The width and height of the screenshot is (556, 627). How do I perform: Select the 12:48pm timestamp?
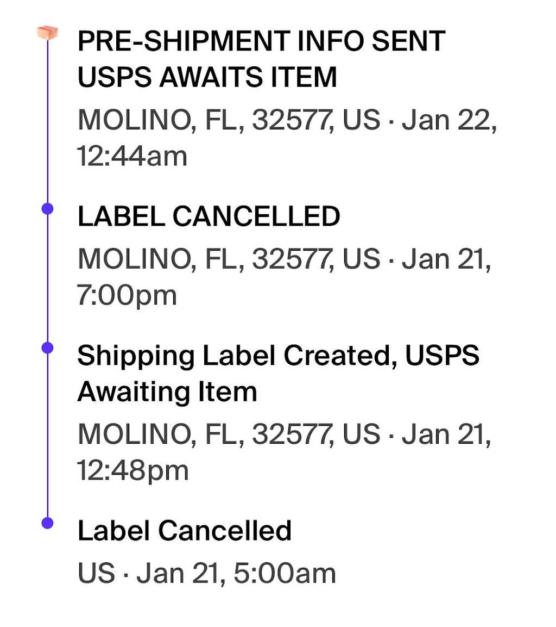pyautogui.click(x=132, y=470)
